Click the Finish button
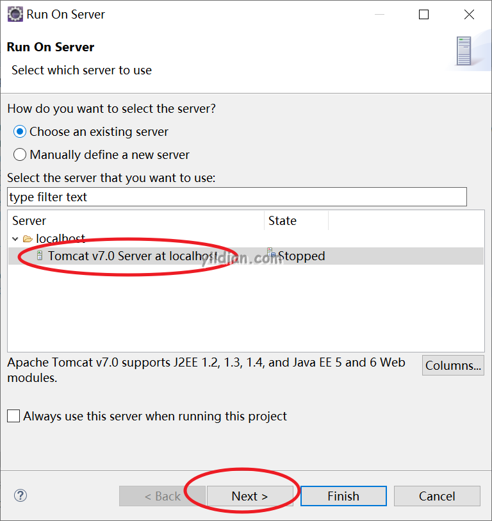 click(343, 496)
